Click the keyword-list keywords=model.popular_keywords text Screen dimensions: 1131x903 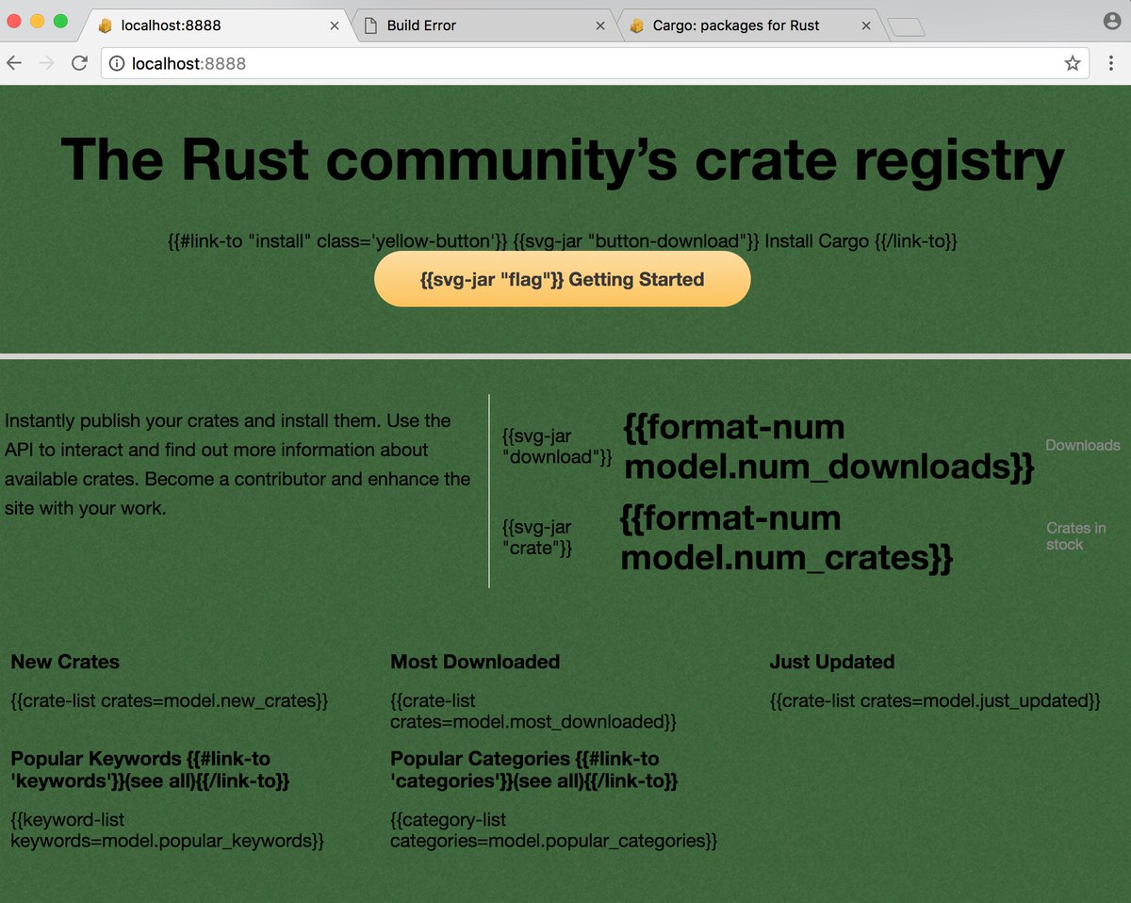point(168,830)
